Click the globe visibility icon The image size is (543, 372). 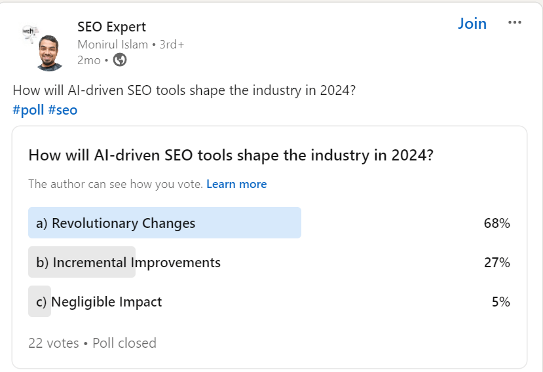click(120, 60)
